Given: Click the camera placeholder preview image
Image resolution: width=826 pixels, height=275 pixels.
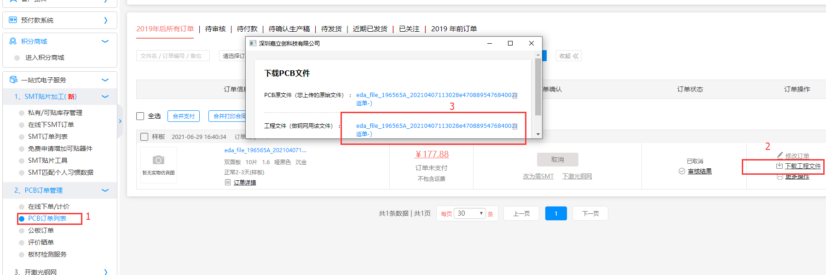Looking at the screenshot, I should pyautogui.click(x=158, y=160).
